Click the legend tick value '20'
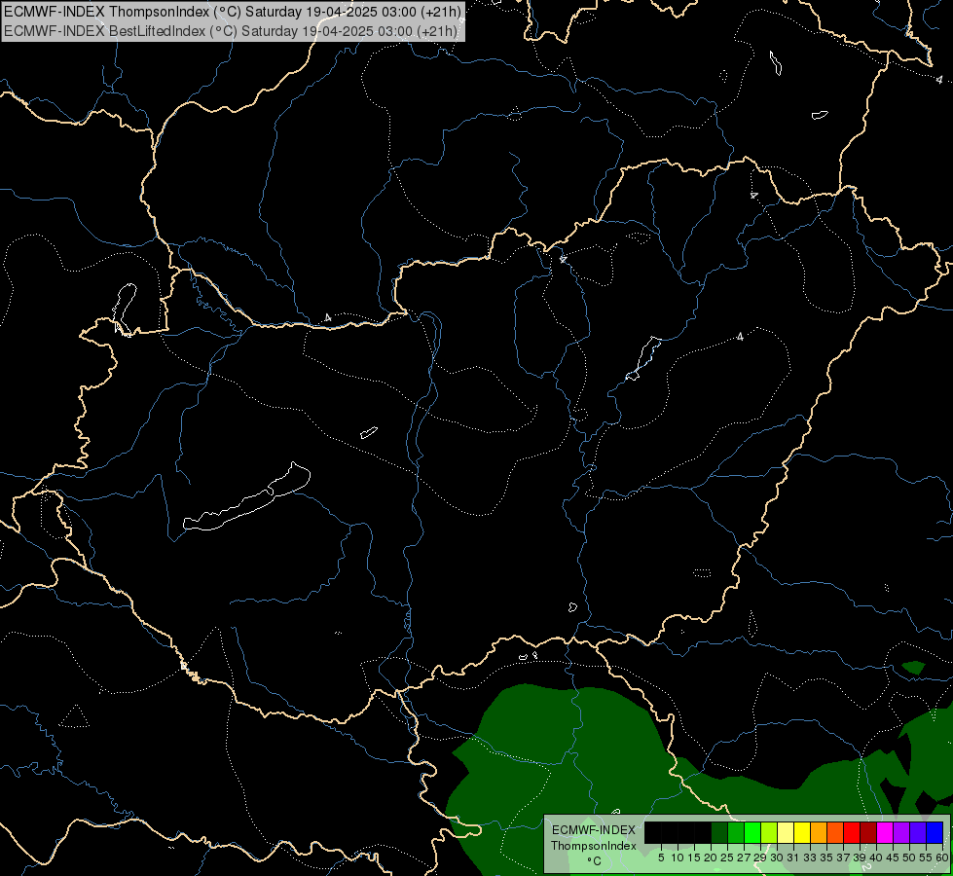 pos(711,858)
